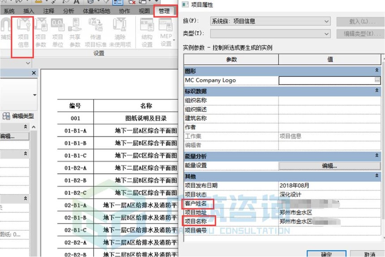Select the 管理 ribbon tab
Screen dimensions: 385x257
pos(164,11)
